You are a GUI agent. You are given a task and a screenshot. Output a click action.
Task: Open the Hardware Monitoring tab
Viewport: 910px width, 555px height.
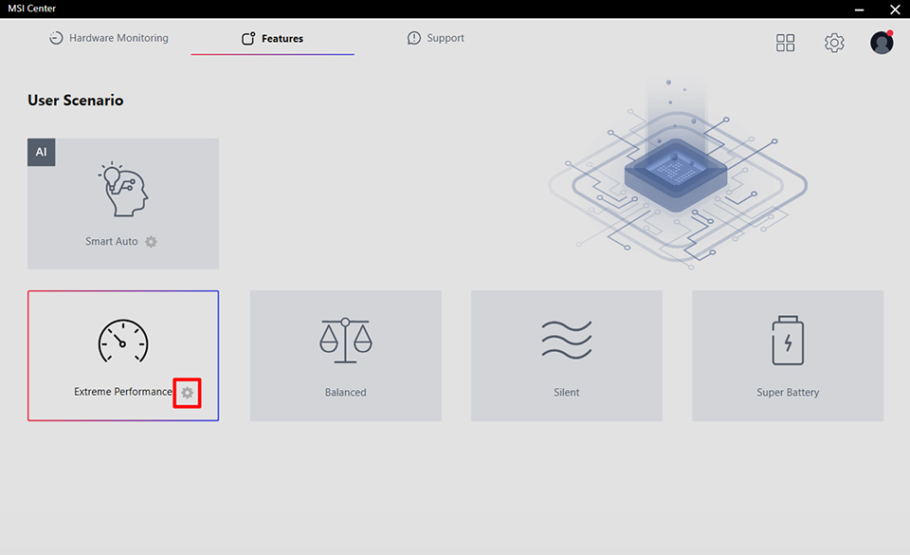pos(109,38)
